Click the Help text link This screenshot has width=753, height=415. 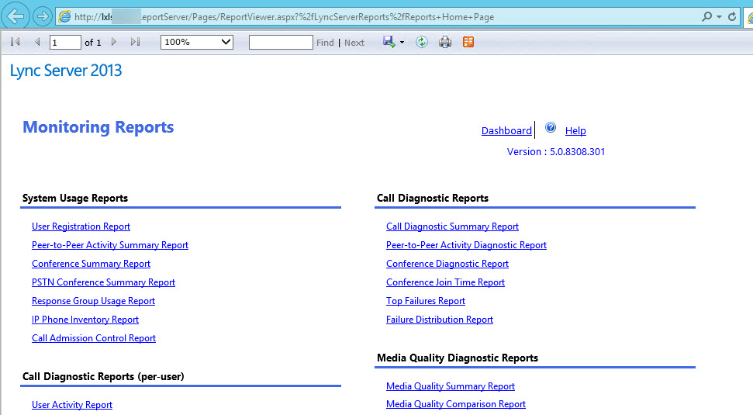(575, 131)
